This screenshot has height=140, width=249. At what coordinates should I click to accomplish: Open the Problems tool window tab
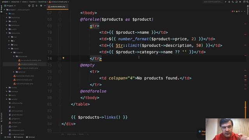pos(19,137)
